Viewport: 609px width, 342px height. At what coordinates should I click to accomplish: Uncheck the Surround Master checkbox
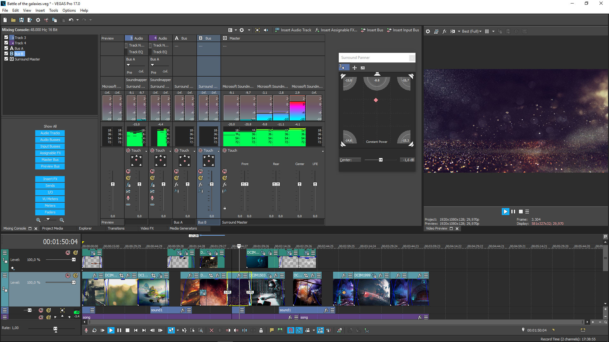coord(6,59)
